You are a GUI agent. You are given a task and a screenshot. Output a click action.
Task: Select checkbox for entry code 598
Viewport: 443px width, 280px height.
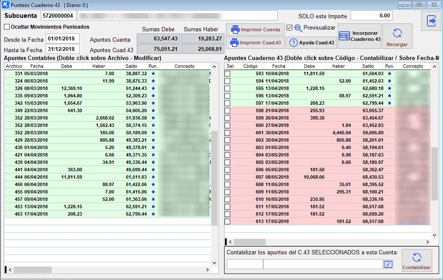[x=227, y=111]
